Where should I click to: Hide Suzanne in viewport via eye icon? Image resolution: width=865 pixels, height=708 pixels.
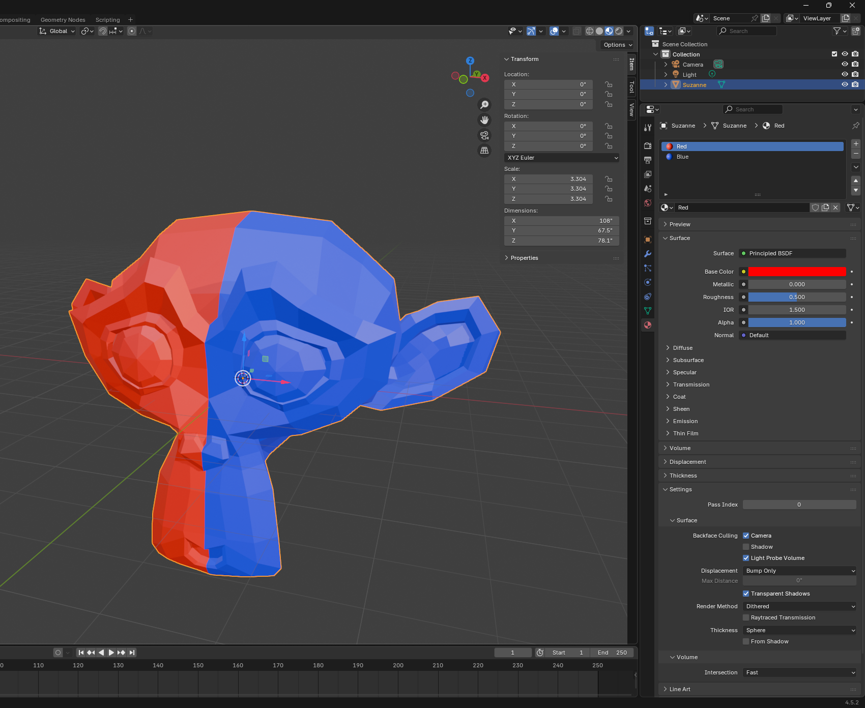click(845, 84)
